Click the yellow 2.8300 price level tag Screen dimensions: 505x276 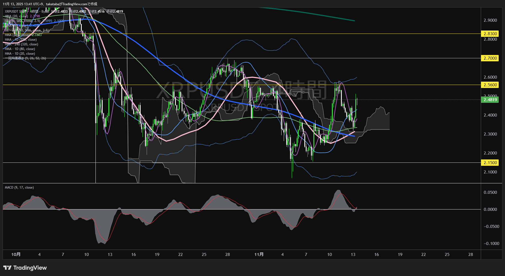point(490,34)
